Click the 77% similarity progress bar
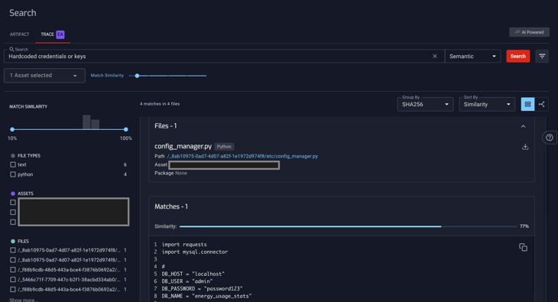 click(348, 226)
